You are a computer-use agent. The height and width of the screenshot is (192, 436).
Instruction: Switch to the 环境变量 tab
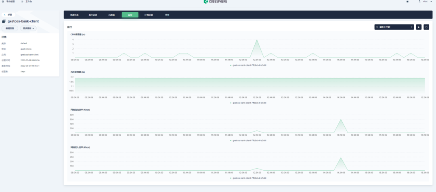click(149, 14)
